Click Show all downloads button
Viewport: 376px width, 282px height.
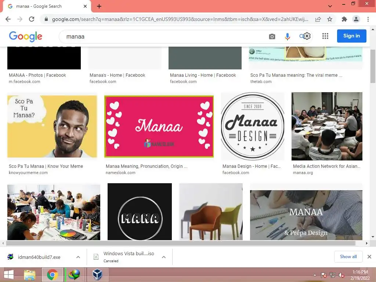point(348,257)
